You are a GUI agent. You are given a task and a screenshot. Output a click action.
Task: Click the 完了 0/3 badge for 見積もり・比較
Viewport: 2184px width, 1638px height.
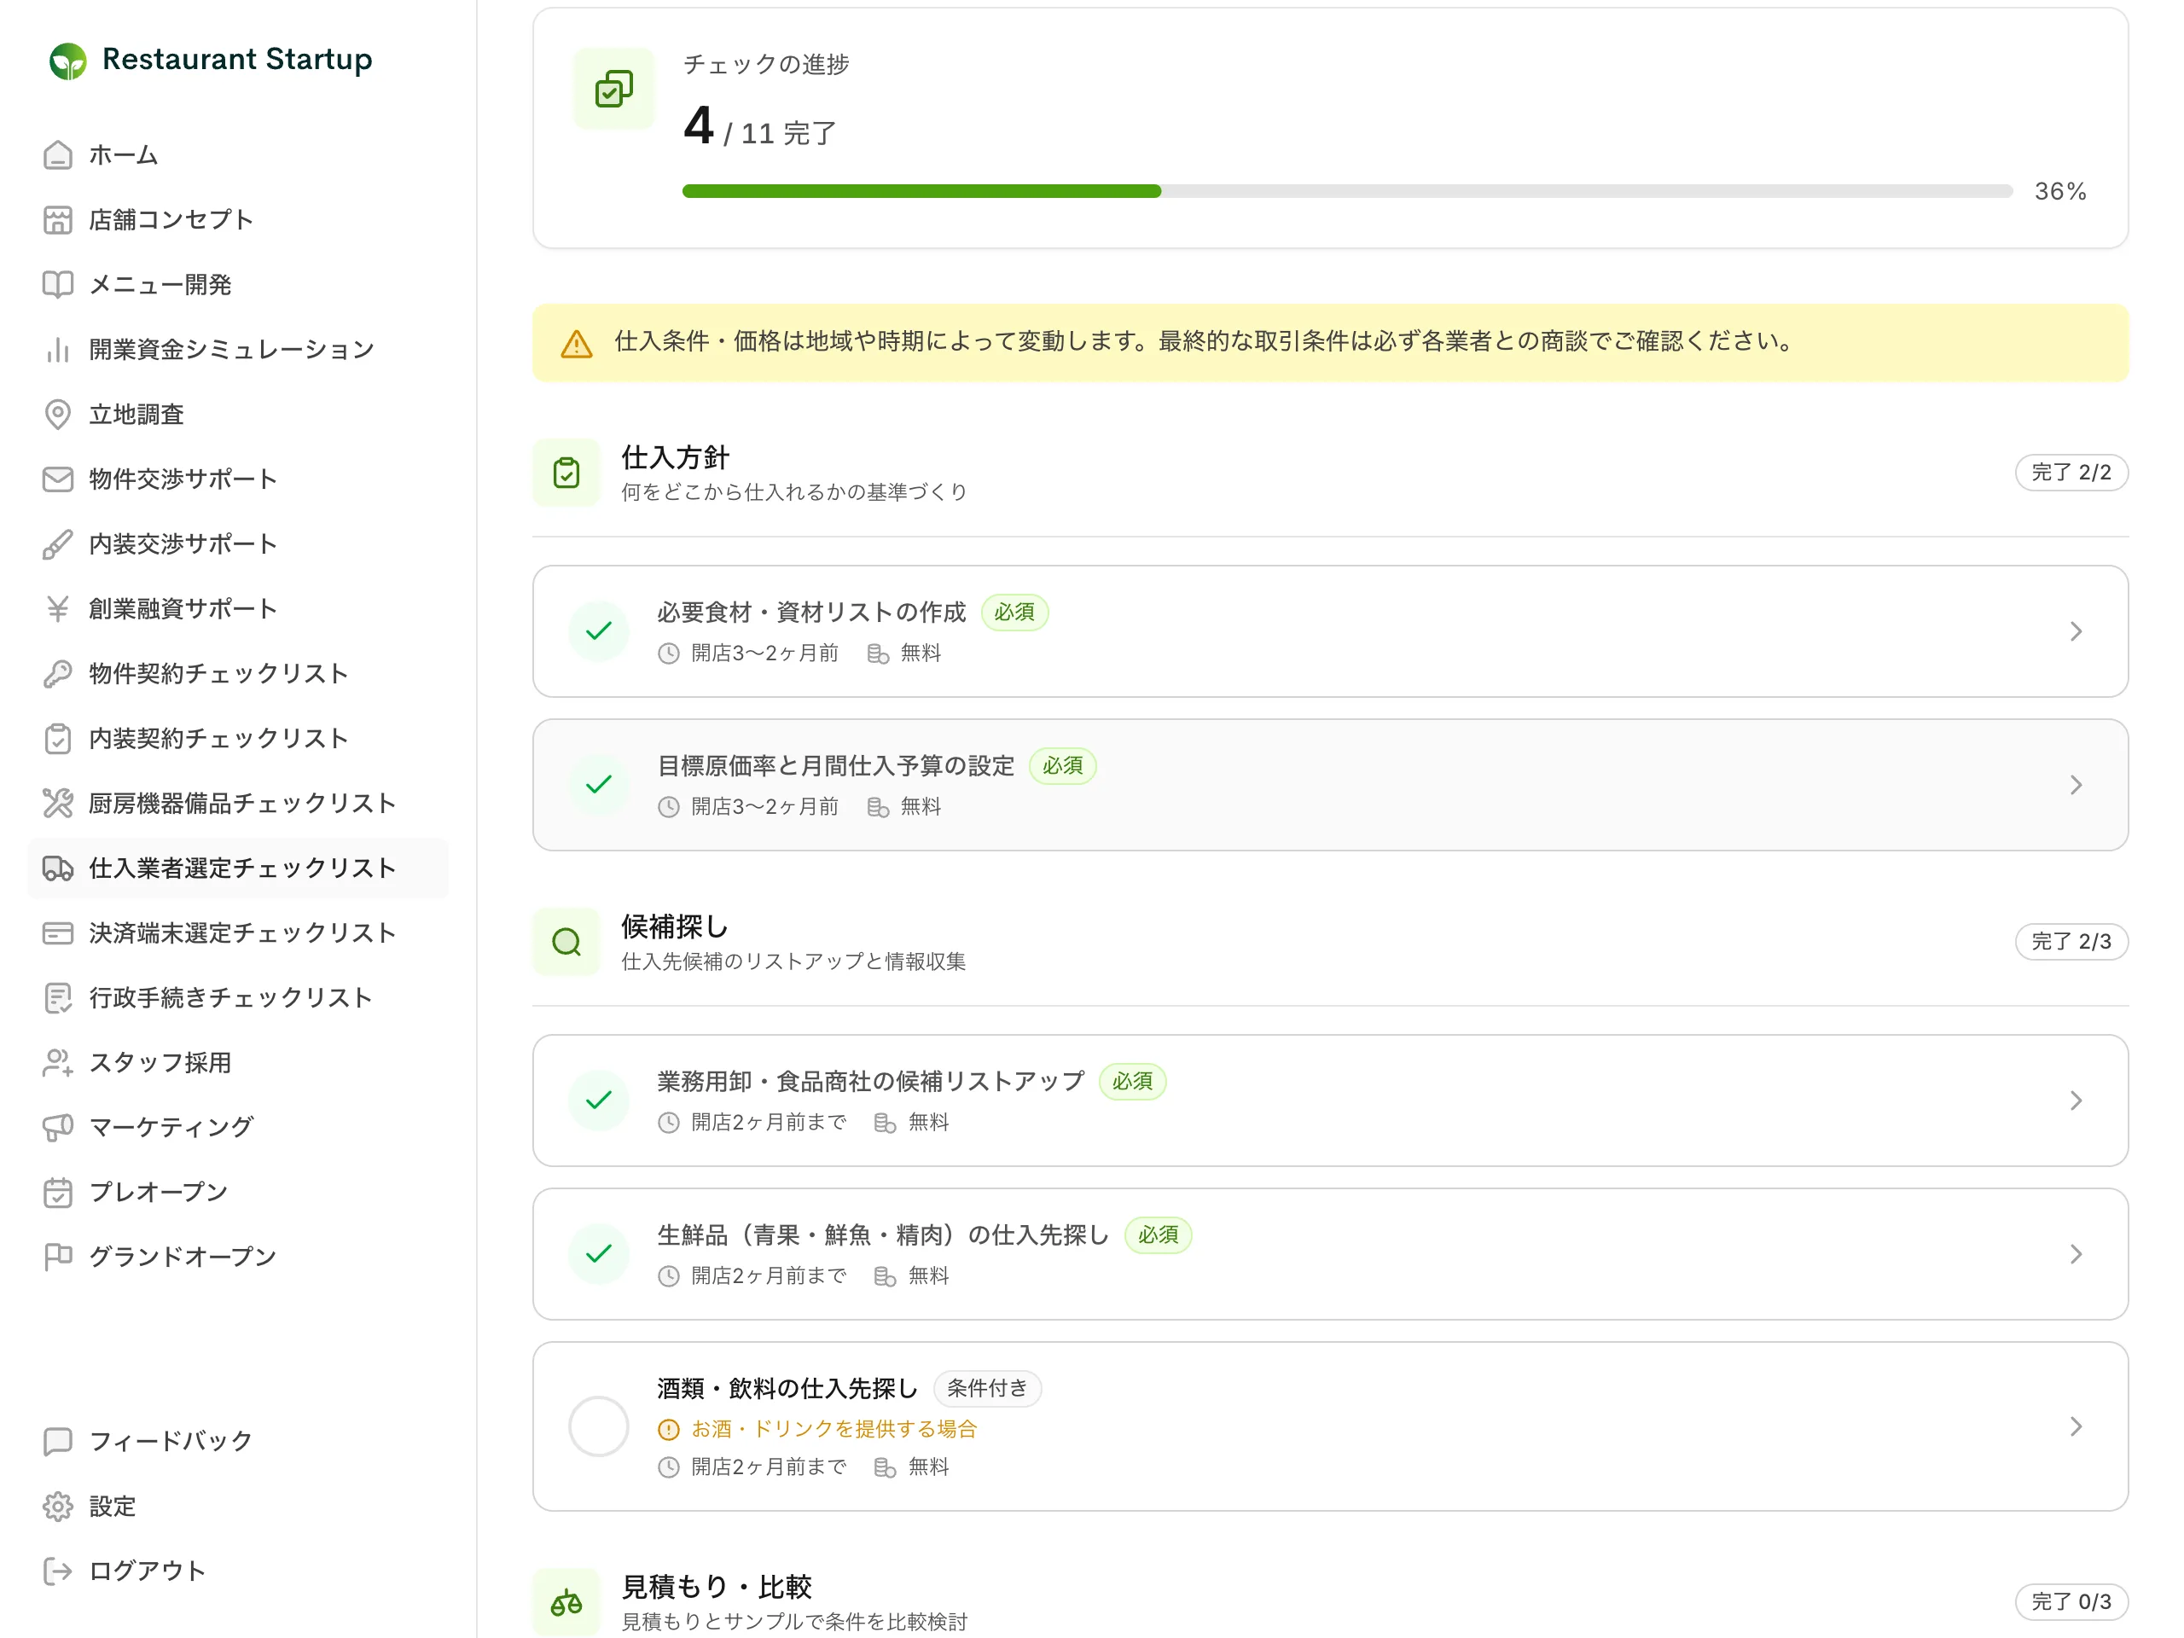point(2071,1602)
